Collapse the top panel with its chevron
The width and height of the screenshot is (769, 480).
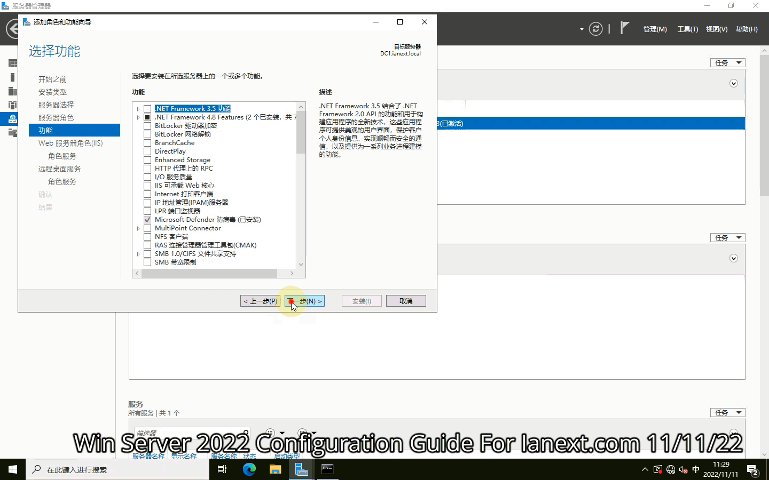tap(734, 83)
